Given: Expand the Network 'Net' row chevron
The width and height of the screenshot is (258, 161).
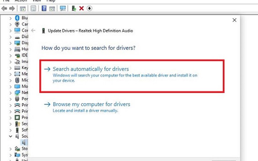Looking at the screenshot, I should click(x=11, y=93).
